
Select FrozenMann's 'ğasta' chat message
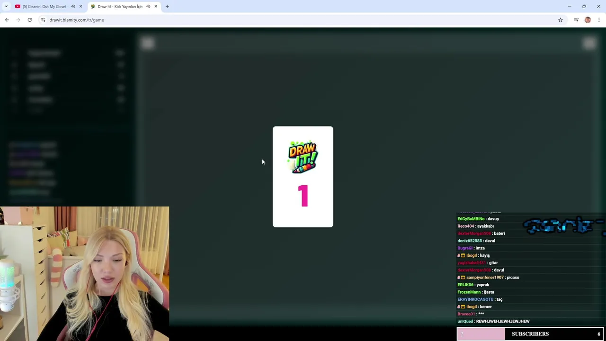tap(476, 292)
